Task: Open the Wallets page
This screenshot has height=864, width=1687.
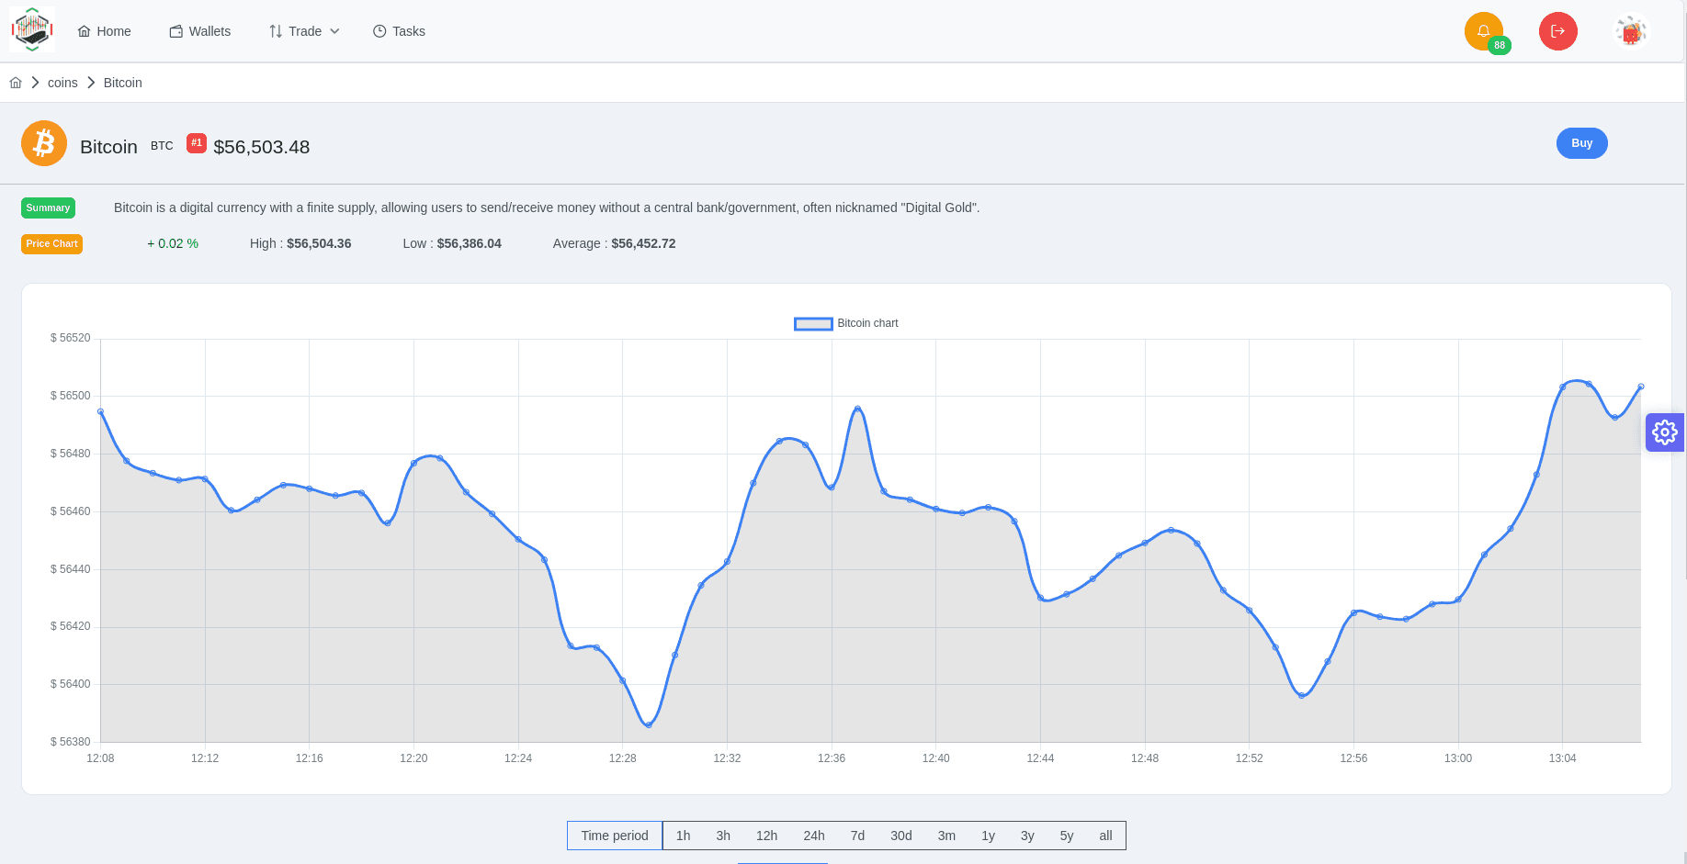Action: (199, 31)
